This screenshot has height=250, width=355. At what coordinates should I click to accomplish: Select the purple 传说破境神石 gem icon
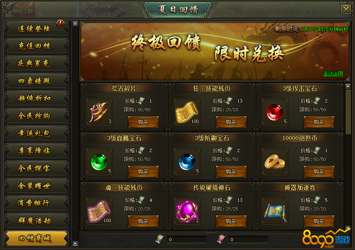(187, 211)
